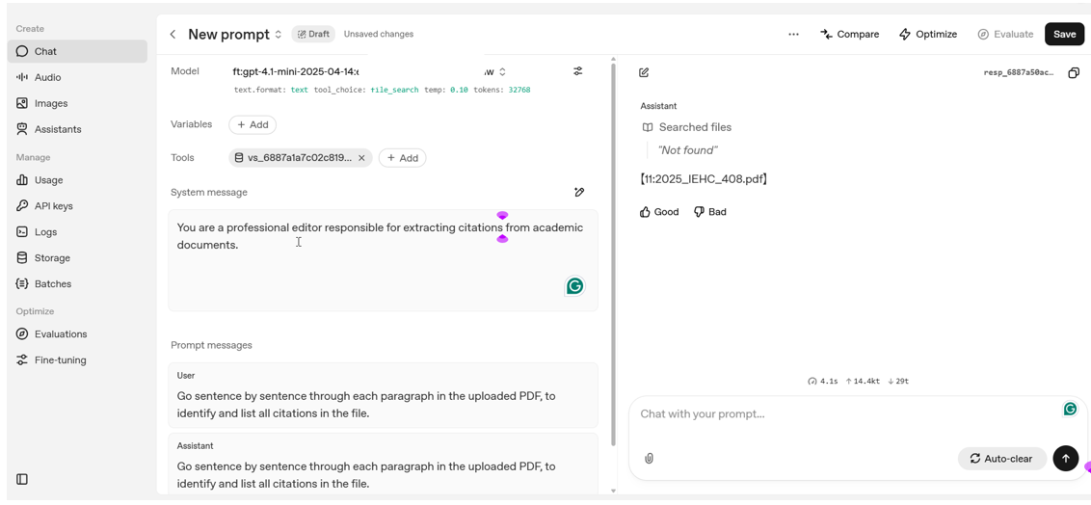Send the prompt with arrow button
1091x505 pixels.
1065,459
